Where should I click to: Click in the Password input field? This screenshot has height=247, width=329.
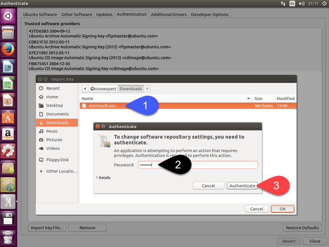click(198, 165)
